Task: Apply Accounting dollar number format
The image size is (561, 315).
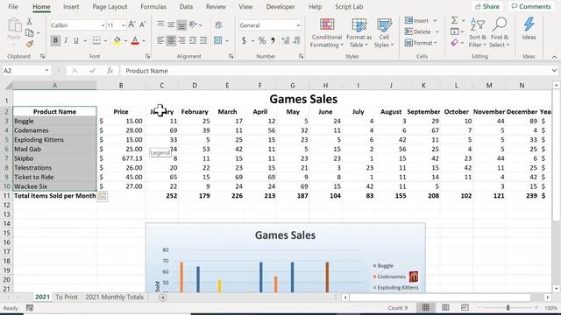Action: click(x=244, y=40)
